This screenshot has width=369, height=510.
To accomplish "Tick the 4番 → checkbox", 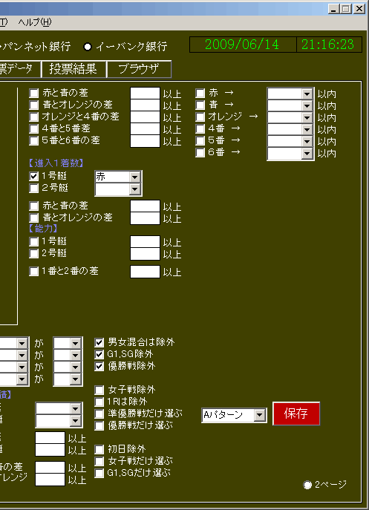I will click(x=200, y=129).
